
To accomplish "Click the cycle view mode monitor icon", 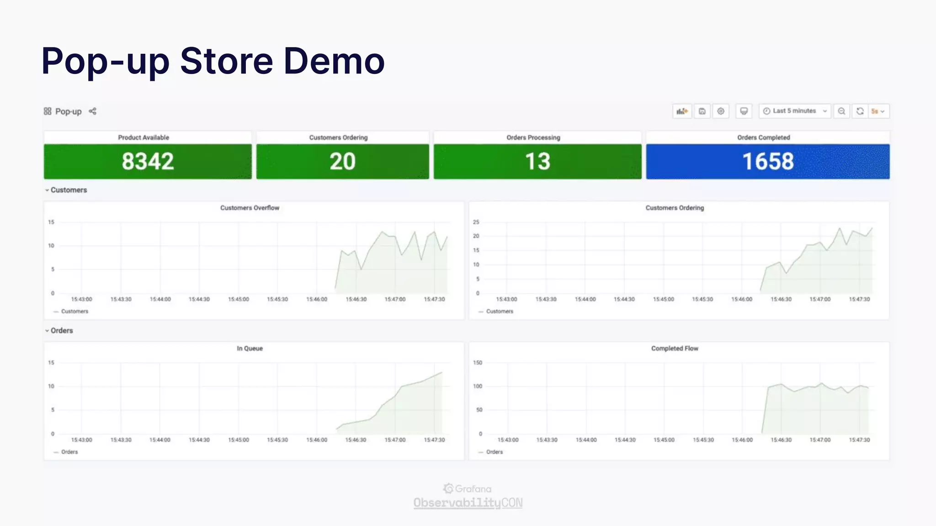I will coord(744,111).
